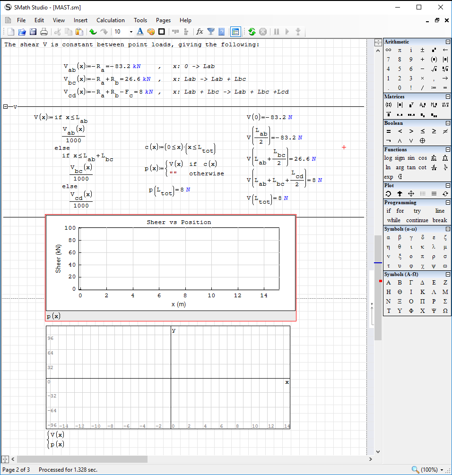Open the text color picker
The width and height of the screenshot is (452, 475).
pos(140,32)
